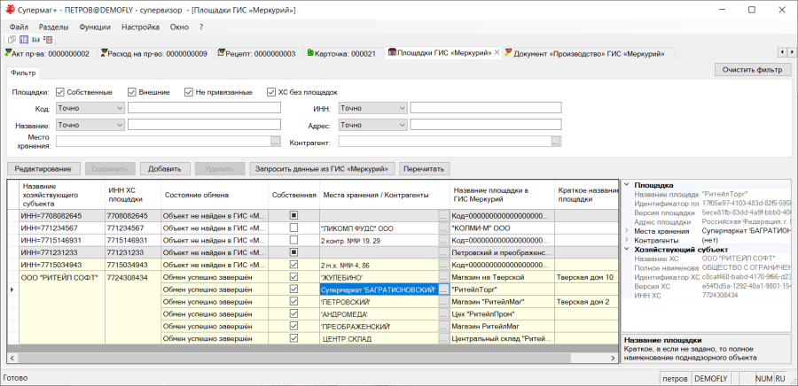
Task: Click Запросить данные из ГИС «Меркурий» button
Action: [x=323, y=168]
